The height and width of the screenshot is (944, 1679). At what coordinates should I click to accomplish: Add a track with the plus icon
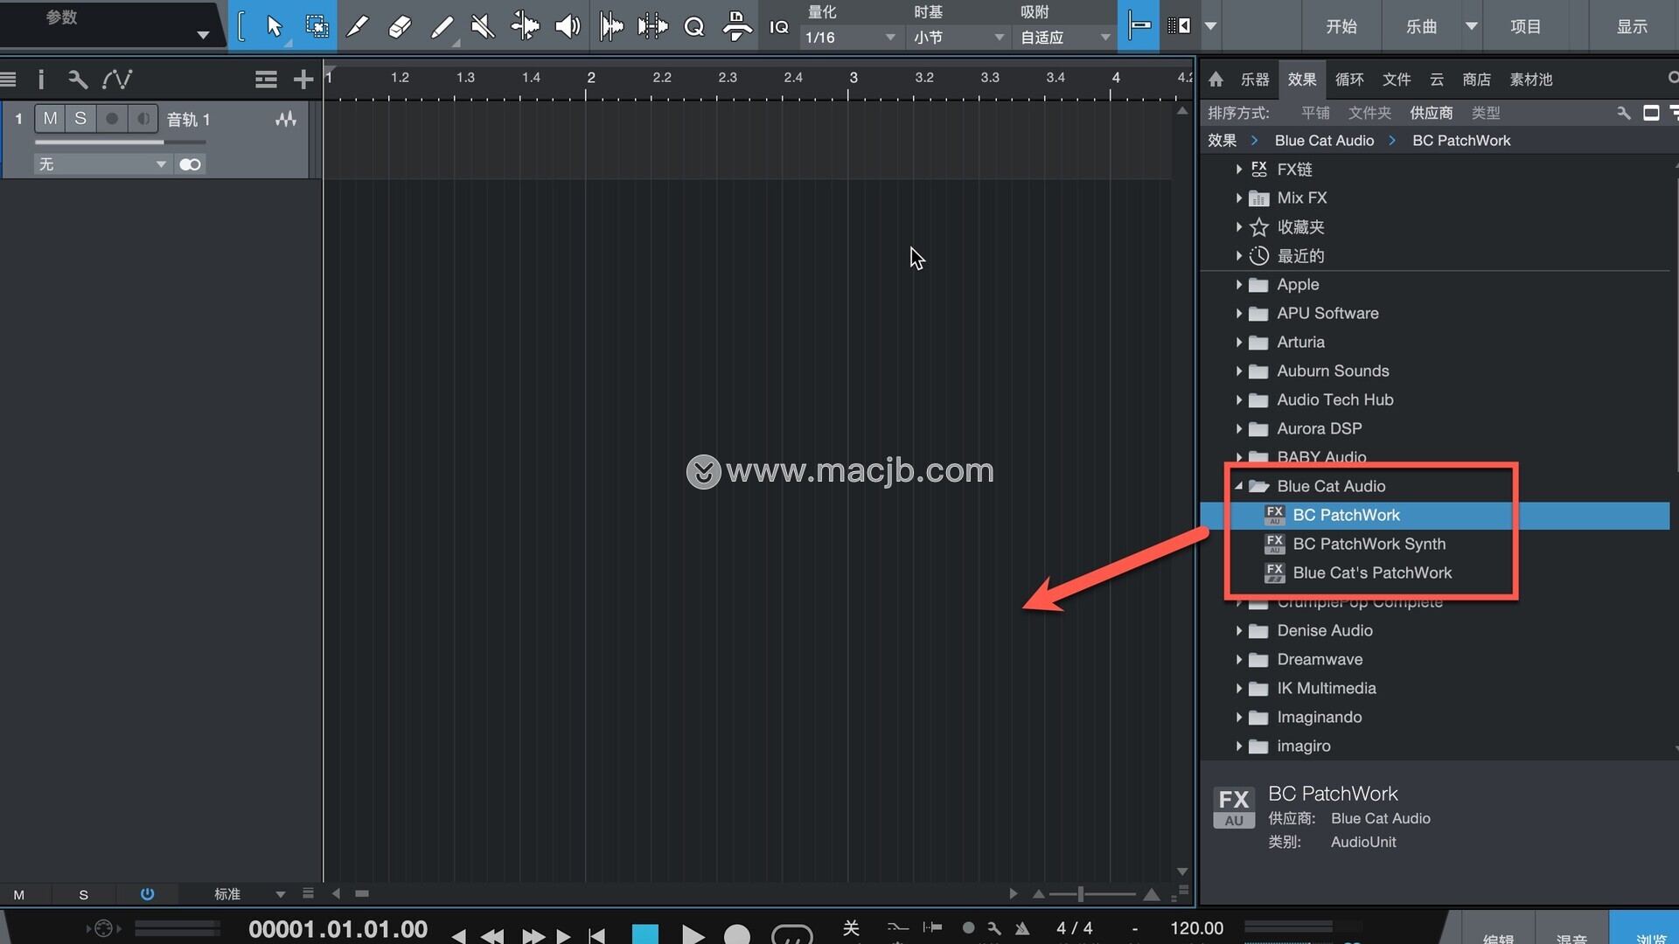(303, 80)
